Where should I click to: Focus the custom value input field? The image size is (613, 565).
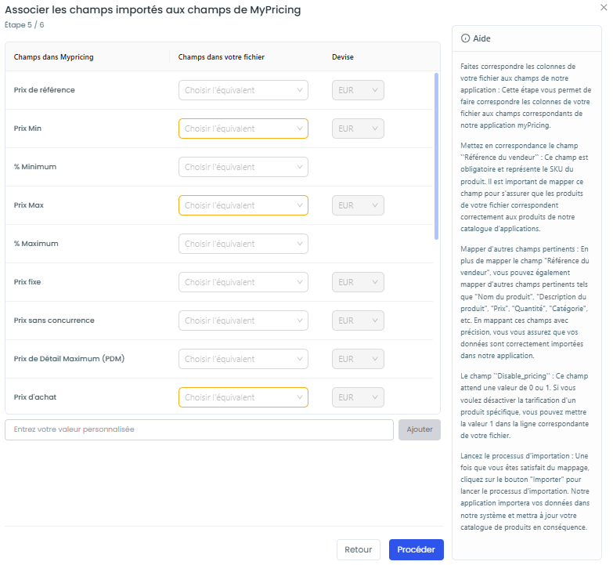[199, 429]
